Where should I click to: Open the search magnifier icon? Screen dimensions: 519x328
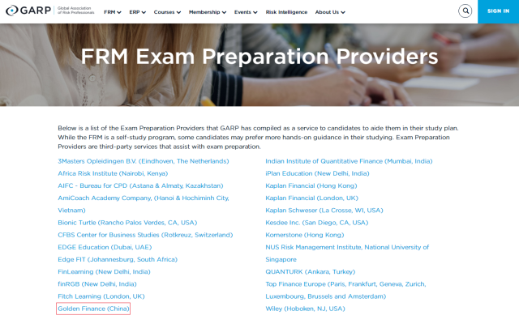pos(465,11)
